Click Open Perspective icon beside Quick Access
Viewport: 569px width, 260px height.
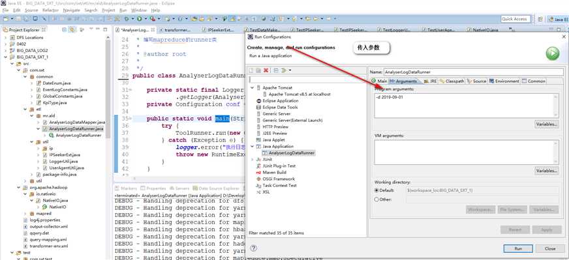(x=540, y=19)
